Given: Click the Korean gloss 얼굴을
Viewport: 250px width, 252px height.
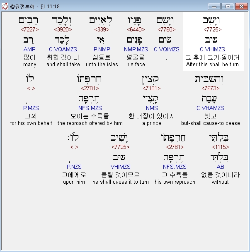Looking at the screenshot, I should point(136,58).
